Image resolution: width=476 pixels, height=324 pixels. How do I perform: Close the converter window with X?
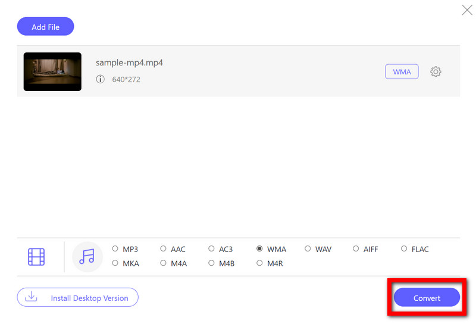coord(467,10)
